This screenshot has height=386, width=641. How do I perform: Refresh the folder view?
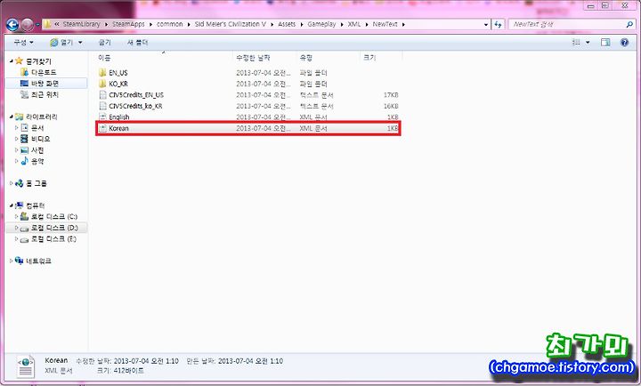pos(498,25)
